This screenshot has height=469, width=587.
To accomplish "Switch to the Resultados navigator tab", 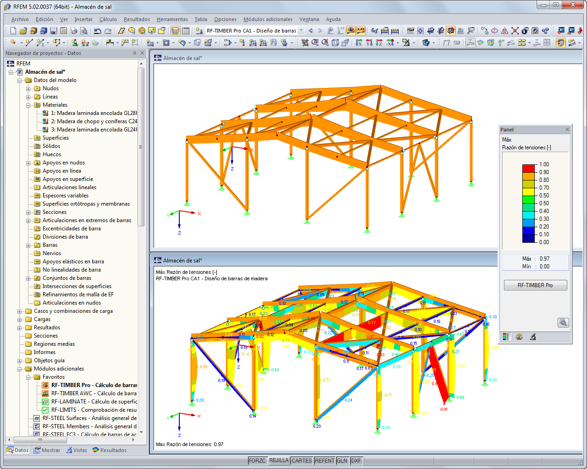I will (110, 450).
